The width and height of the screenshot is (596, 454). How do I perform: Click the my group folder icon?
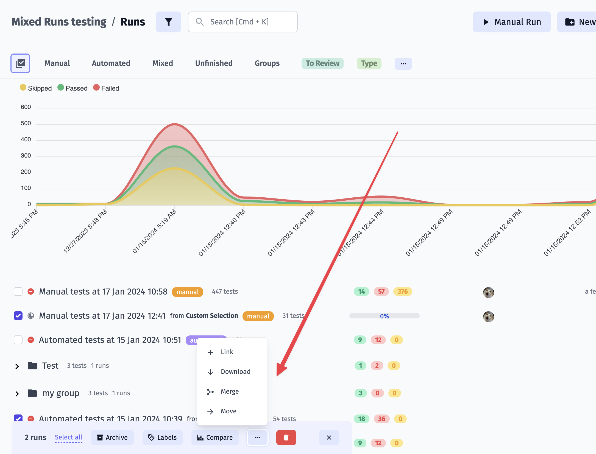point(32,393)
